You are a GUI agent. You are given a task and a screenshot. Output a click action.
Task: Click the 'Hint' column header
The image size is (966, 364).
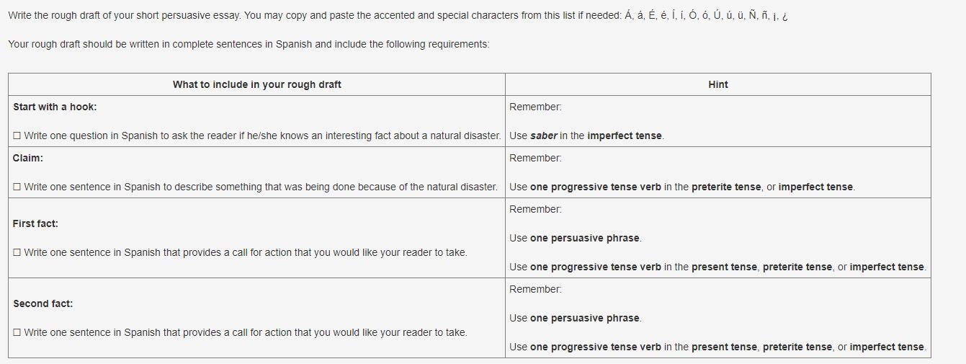(x=717, y=84)
